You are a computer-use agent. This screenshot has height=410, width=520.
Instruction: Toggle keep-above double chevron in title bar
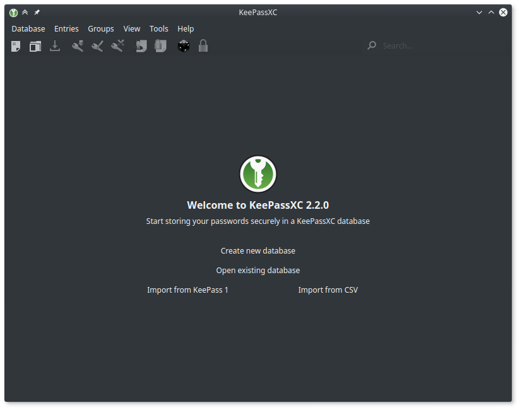(x=25, y=13)
